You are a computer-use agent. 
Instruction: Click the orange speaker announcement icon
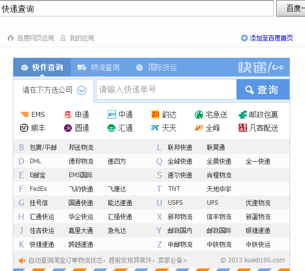[x=22, y=260]
